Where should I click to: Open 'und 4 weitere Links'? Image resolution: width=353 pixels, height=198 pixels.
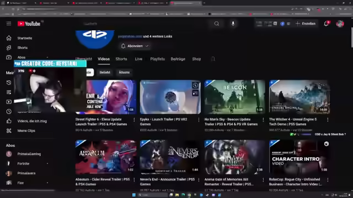coord(158,36)
